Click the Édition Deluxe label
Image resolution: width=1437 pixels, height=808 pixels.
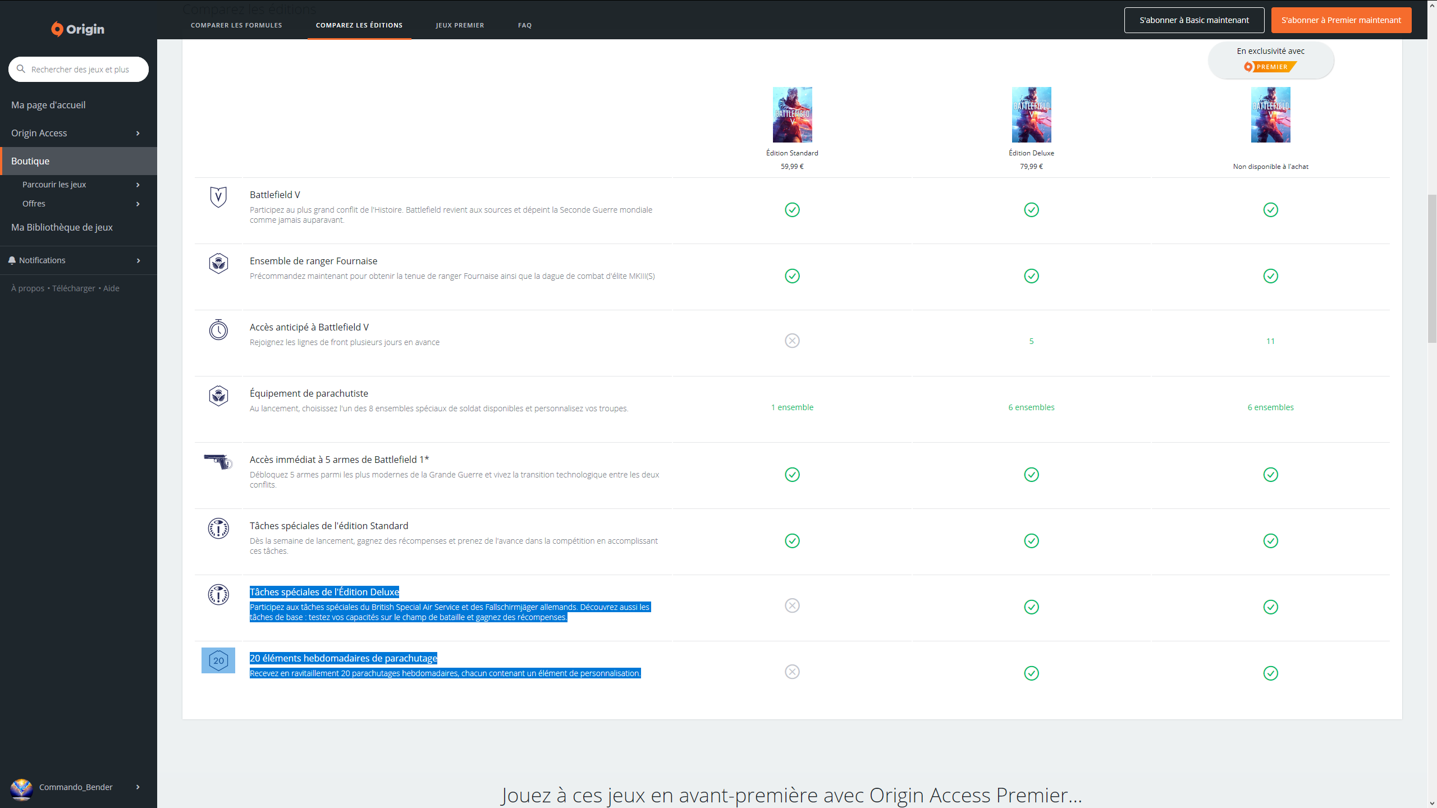pyautogui.click(x=1031, y=153)
